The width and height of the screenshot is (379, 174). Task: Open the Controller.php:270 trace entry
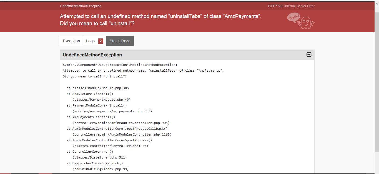[111, 146]
